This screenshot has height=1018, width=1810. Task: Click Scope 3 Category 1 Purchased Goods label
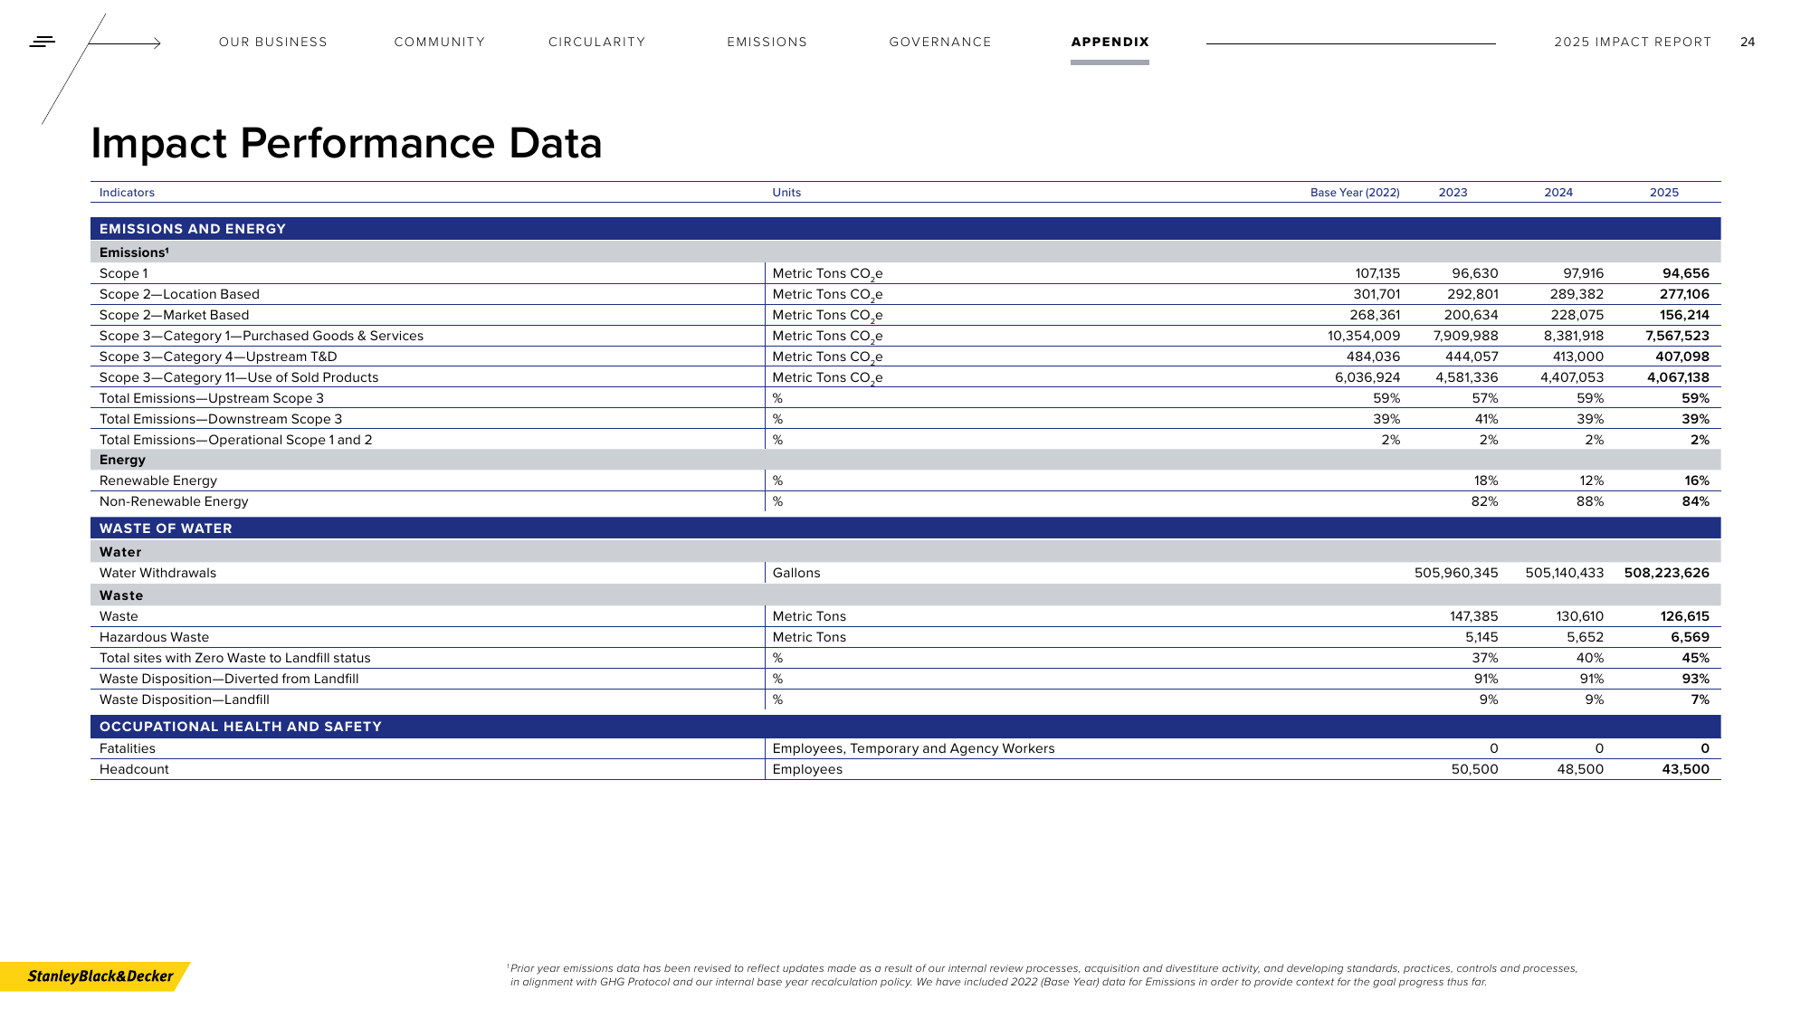[262, 336]
